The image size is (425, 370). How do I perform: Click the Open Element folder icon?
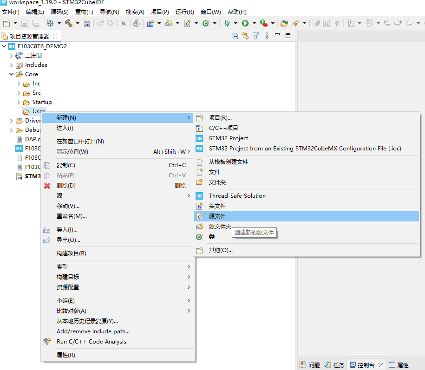pyautogui.click(x=284, y=24)
